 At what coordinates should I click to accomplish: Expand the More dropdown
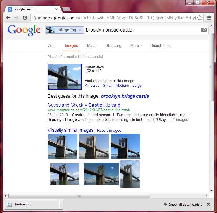point(136,46)
